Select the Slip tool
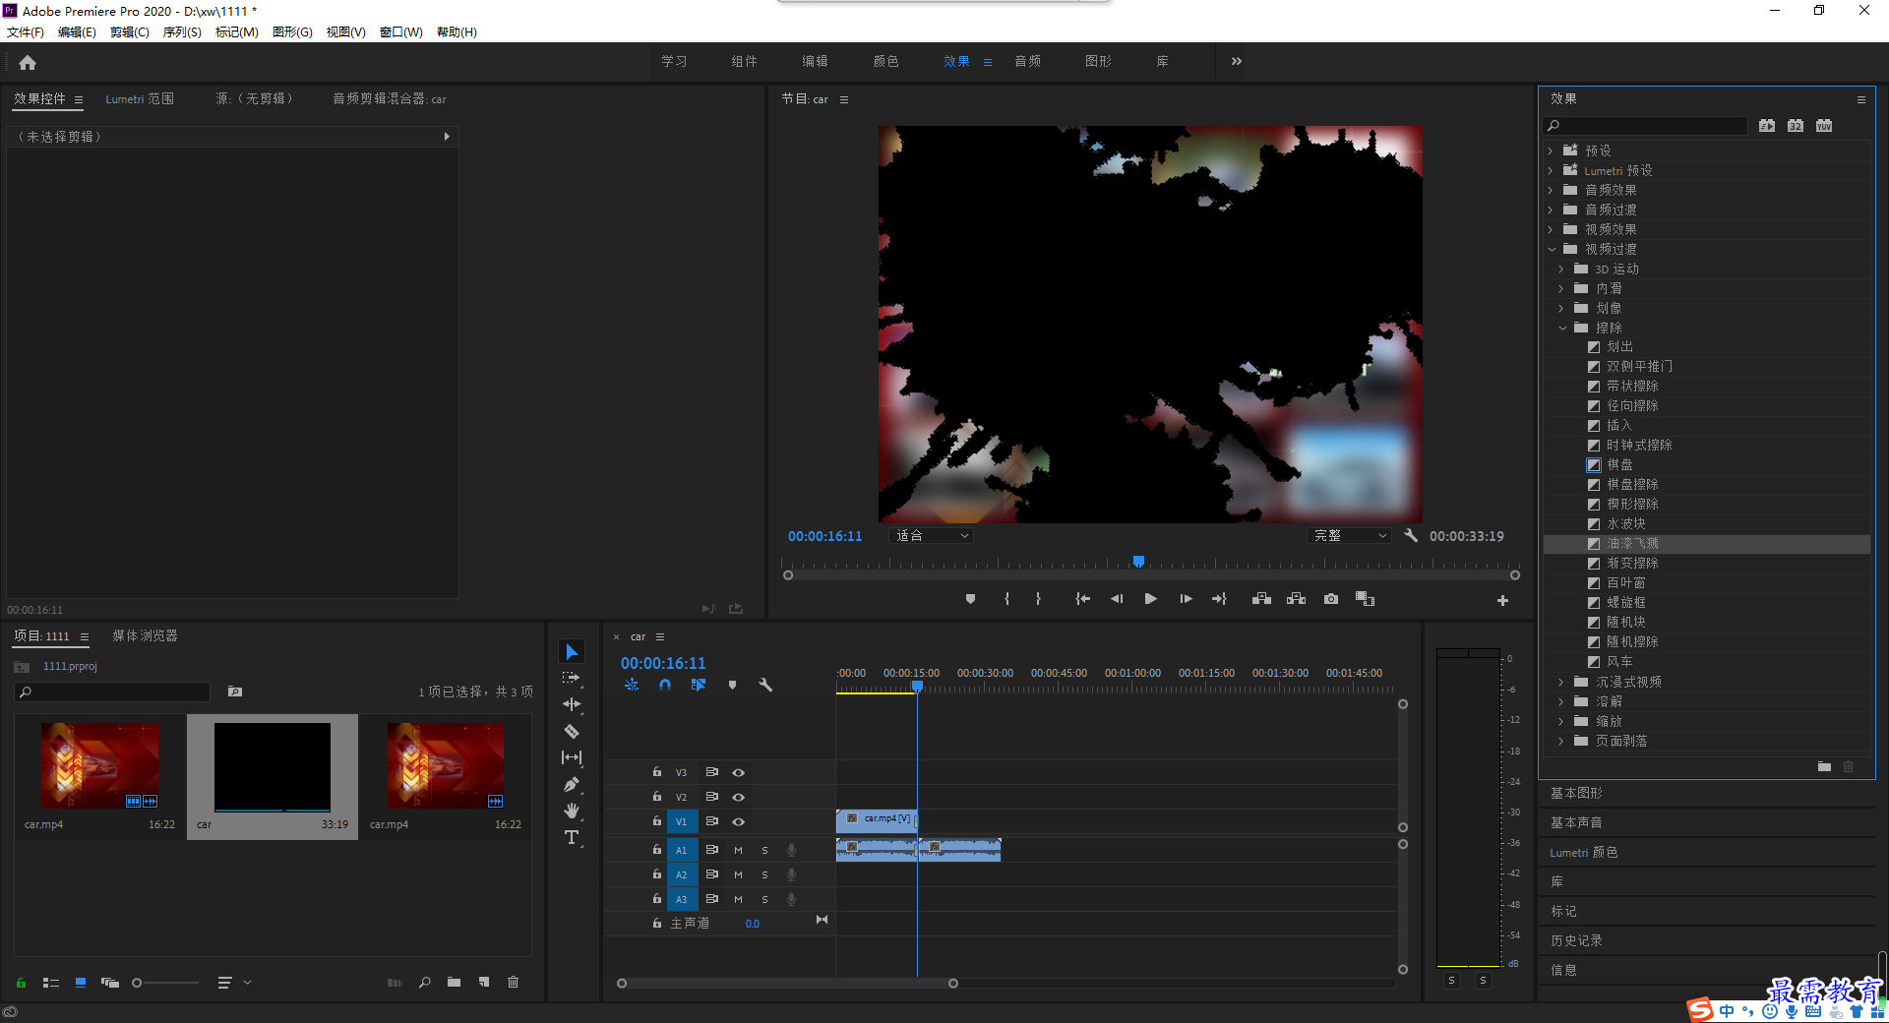Viewport: 1889px width, 1023px height. click(572, 757)
